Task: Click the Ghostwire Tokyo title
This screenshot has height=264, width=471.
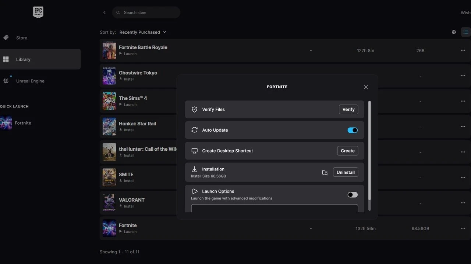Action: (138, 73)
